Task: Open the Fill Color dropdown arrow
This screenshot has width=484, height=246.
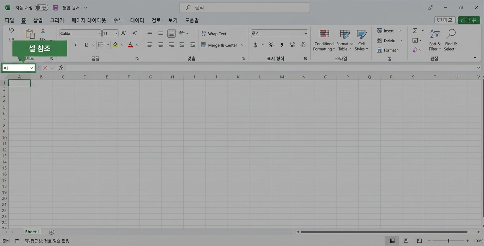Action: point(122,45)
